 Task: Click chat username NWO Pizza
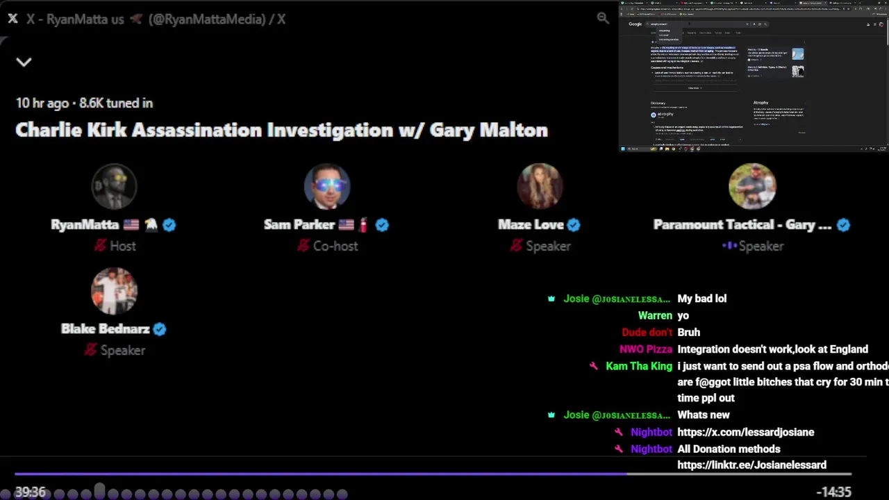click(x=646, y=349)
